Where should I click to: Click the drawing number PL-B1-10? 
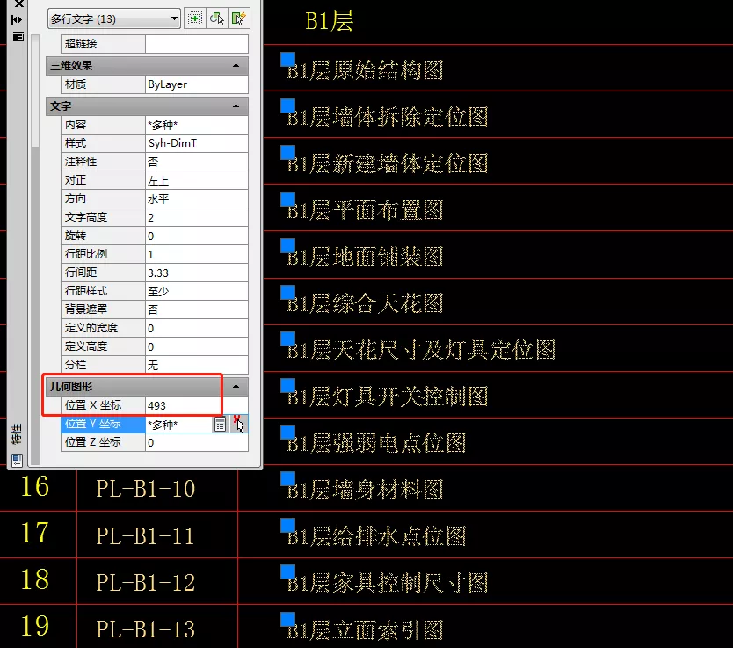point(145,489)
